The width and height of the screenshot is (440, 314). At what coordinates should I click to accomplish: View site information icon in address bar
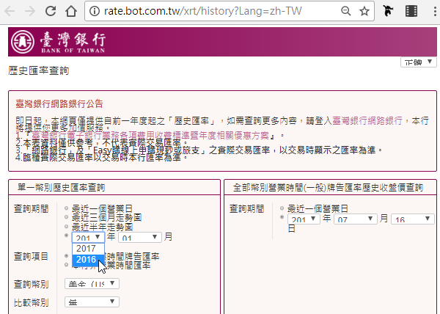pos(95,11)
